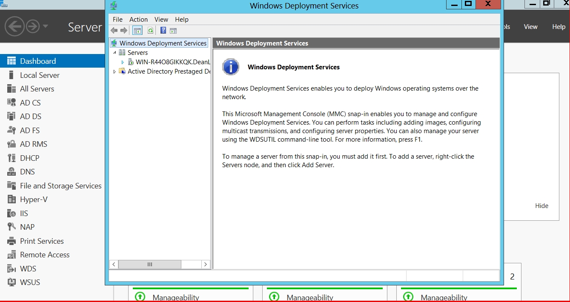Click the blue information icon in details pane
This screenshot has height=302, width=570.
click(231, 67)
